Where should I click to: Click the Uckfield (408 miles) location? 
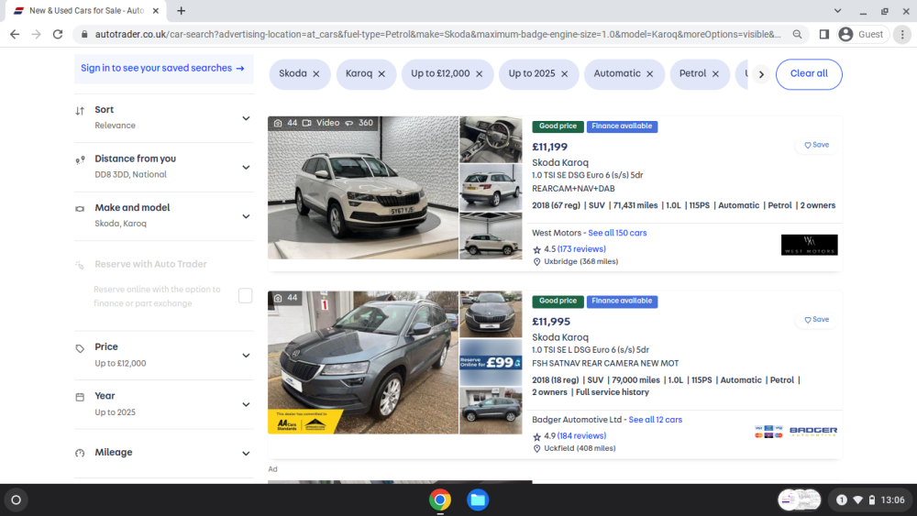pos(580,448)
